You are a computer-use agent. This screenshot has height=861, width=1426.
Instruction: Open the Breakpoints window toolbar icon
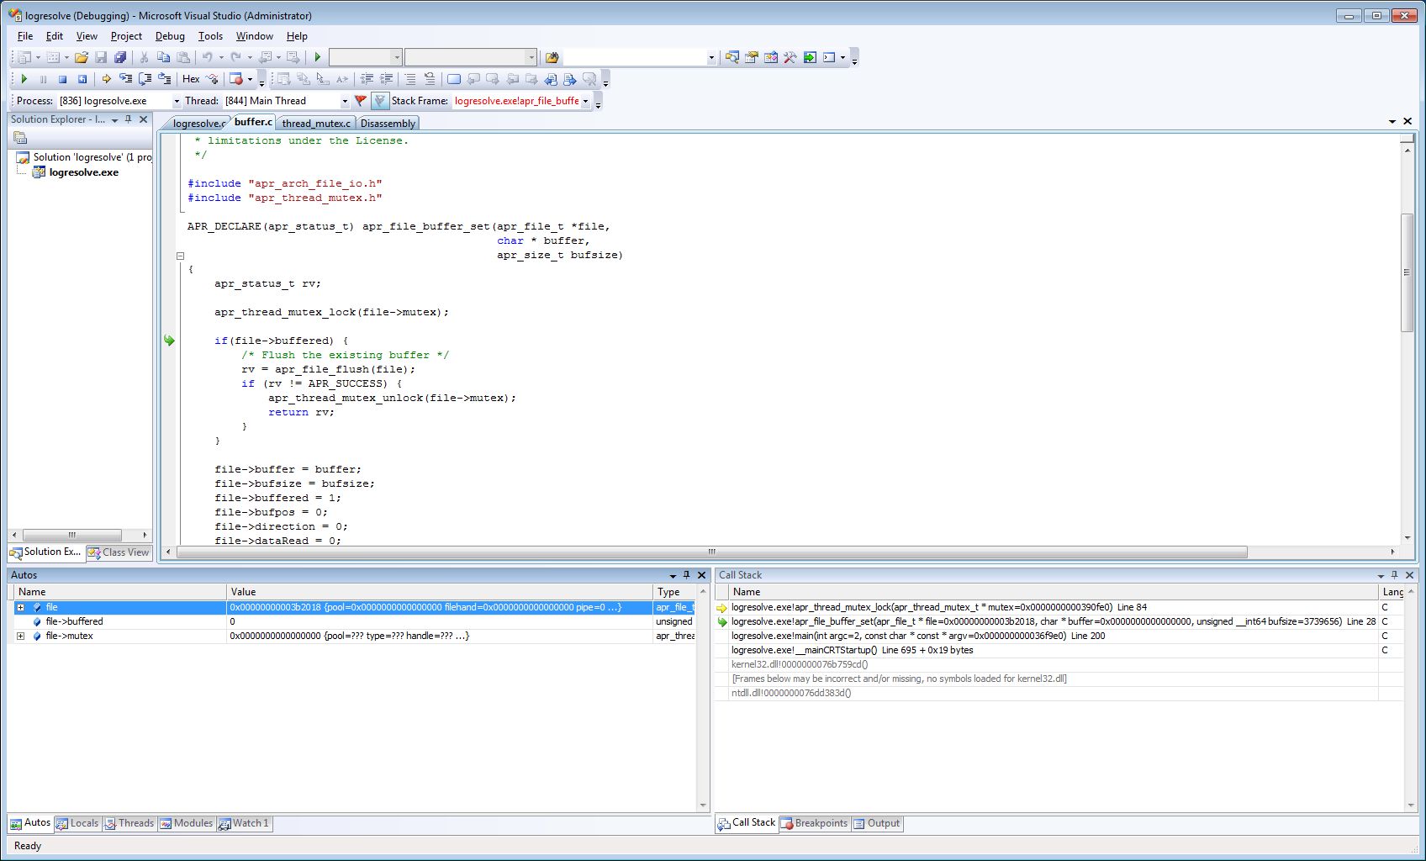coord(236,79)
